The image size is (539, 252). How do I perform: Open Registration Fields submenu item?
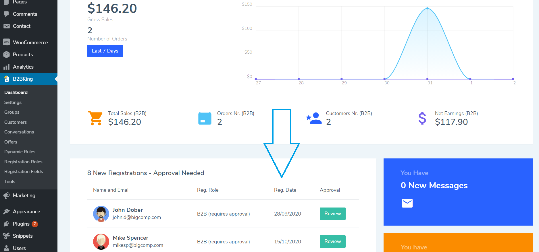[24, 172]
